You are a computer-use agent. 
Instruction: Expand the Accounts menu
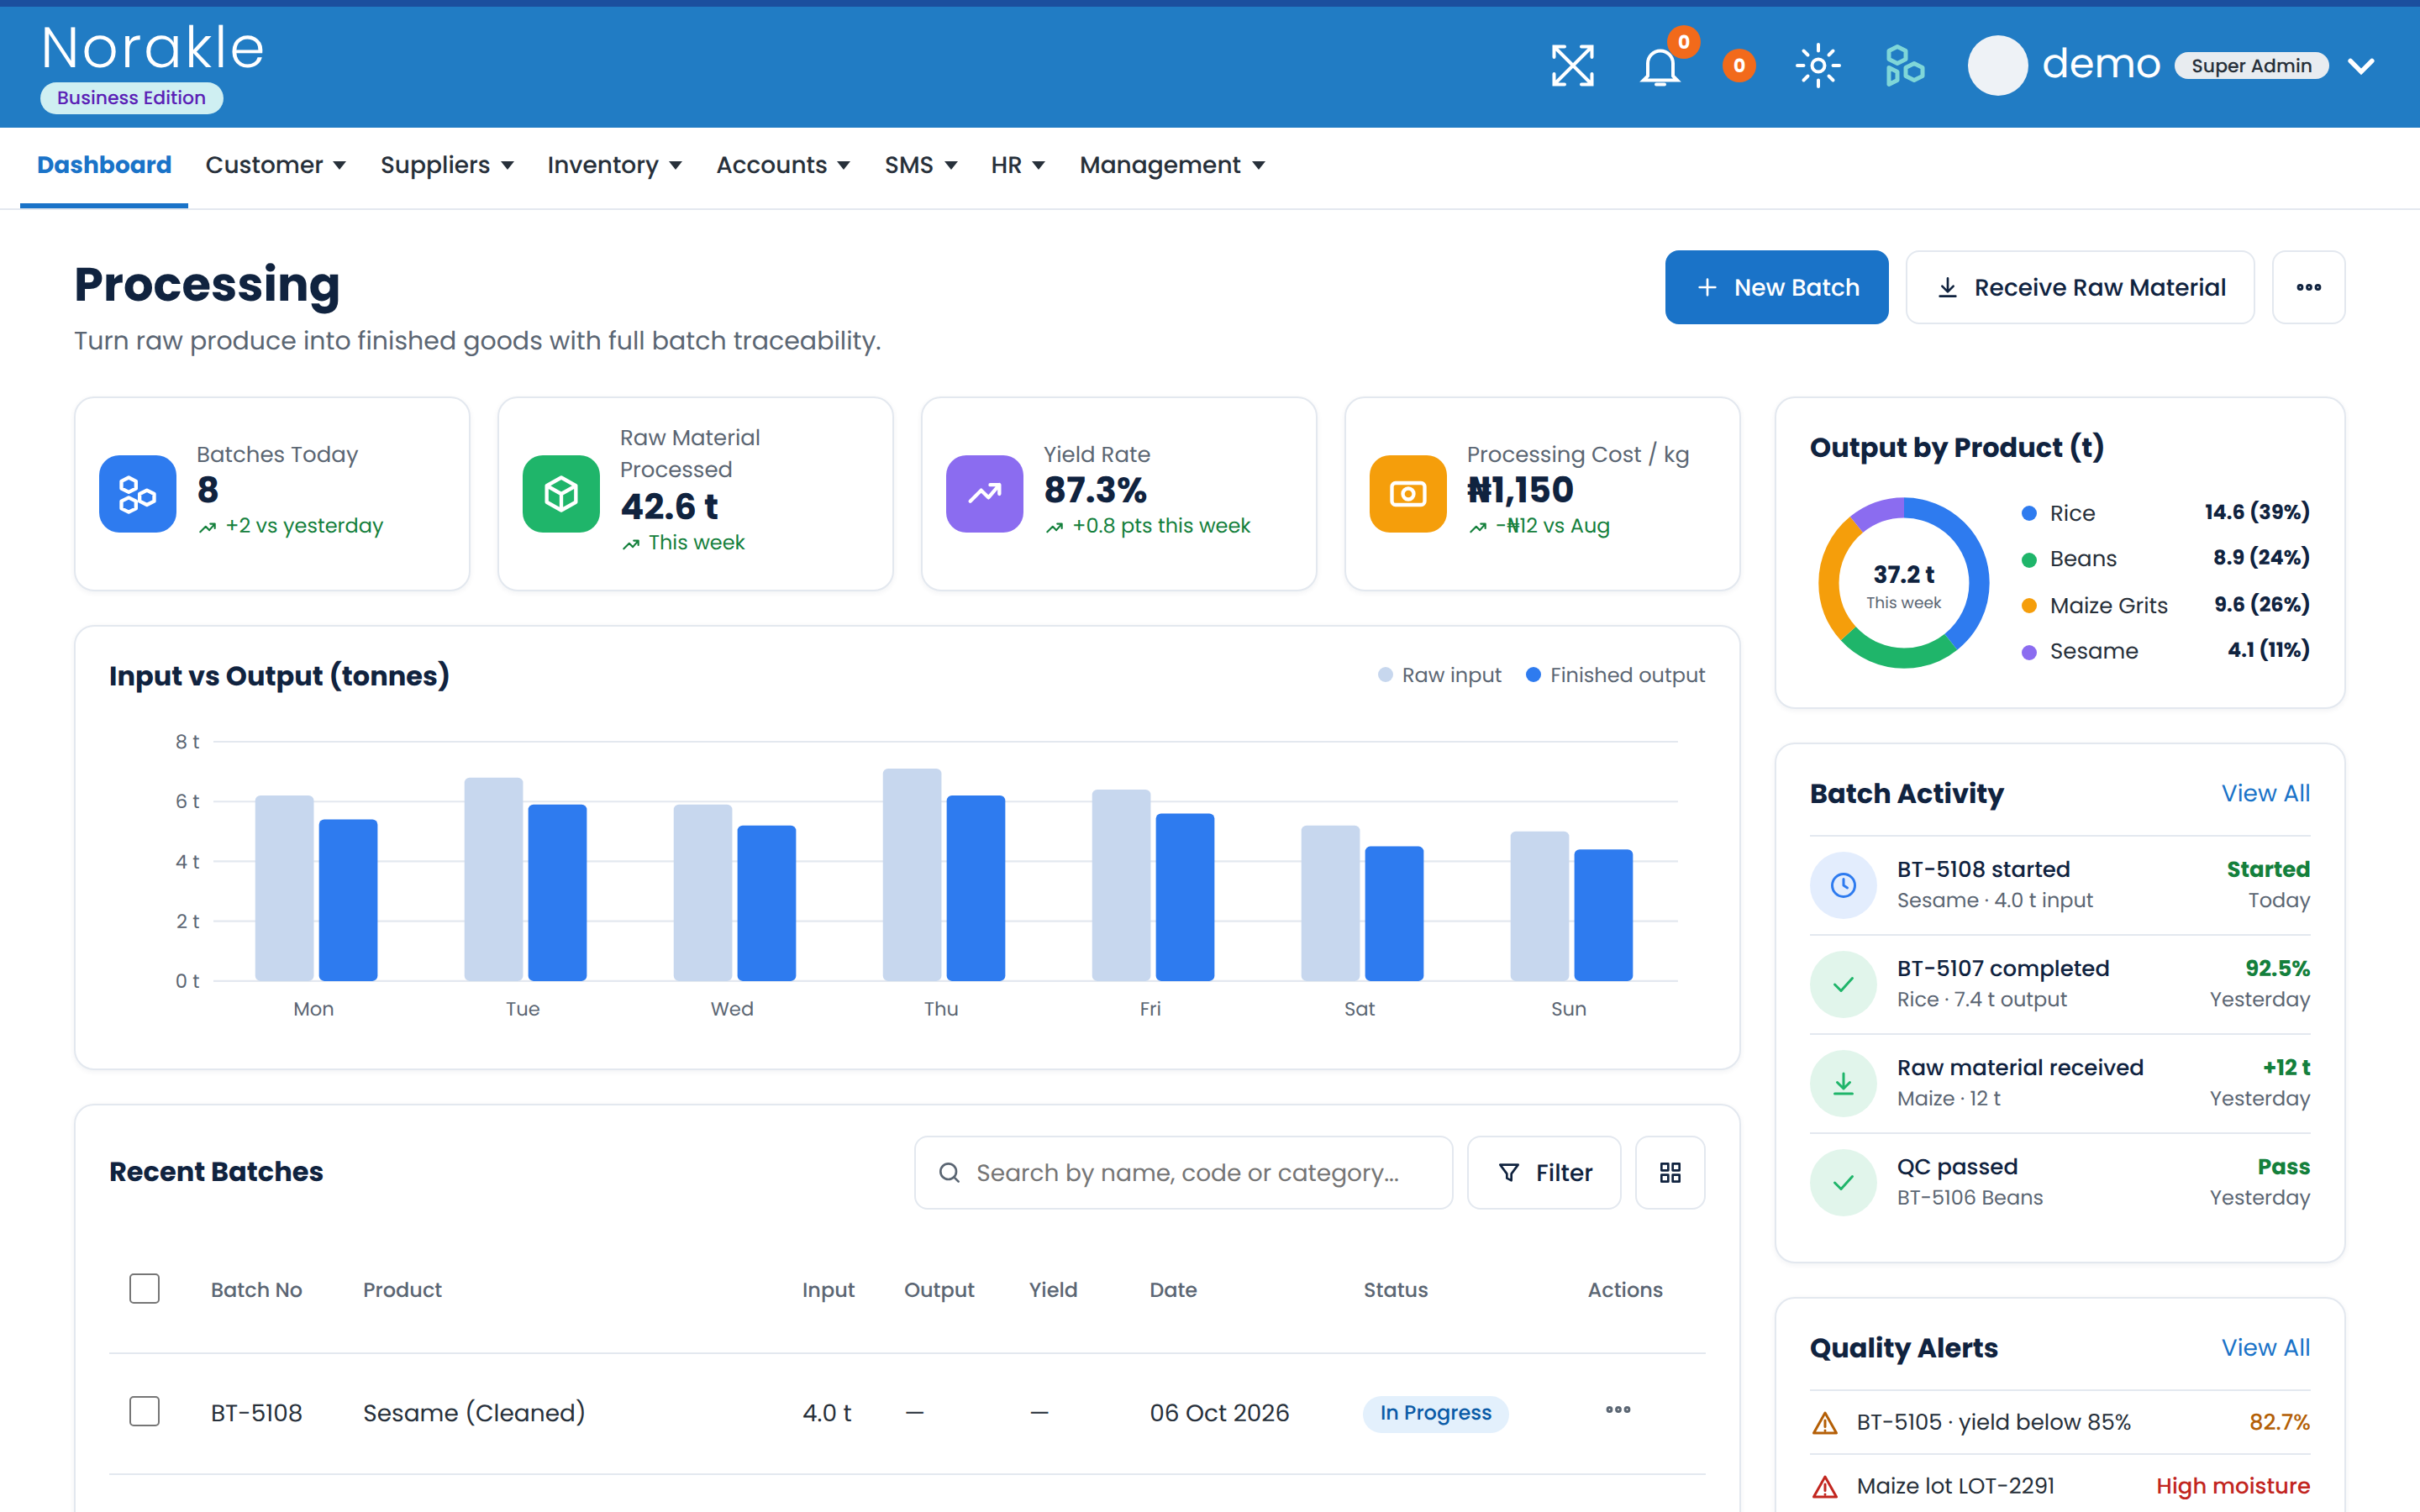pyautogui.click(x=783, y=165)
